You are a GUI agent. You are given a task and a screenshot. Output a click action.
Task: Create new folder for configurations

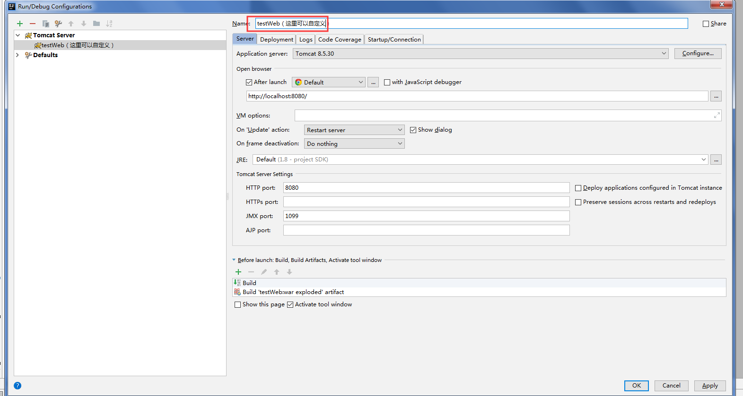(x=96, y=24)
